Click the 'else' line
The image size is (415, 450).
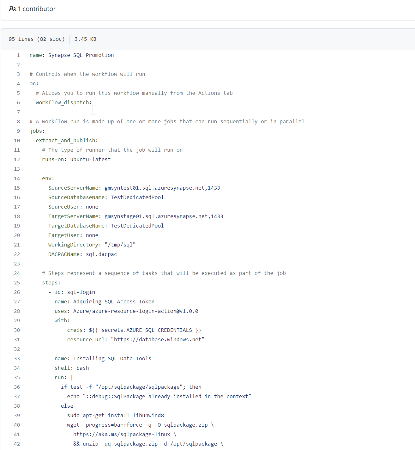point(67,406)
